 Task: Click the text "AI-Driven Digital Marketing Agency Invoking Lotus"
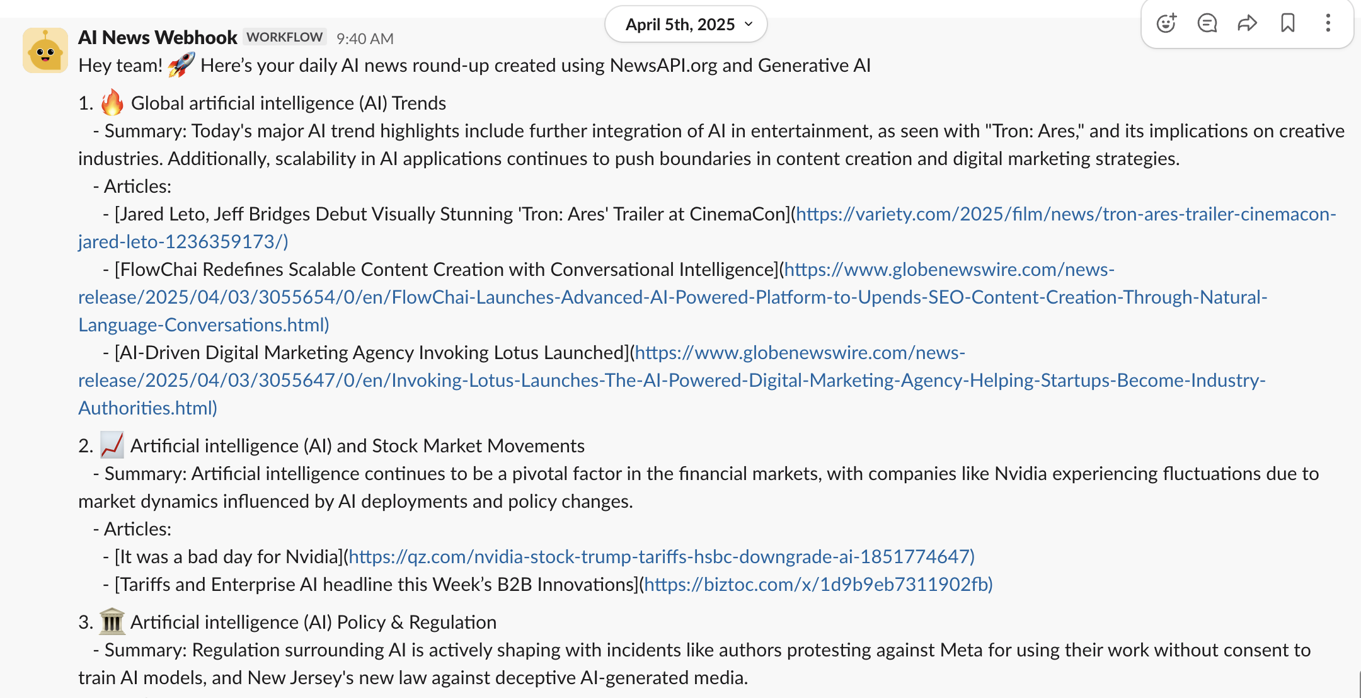(329, 353)
